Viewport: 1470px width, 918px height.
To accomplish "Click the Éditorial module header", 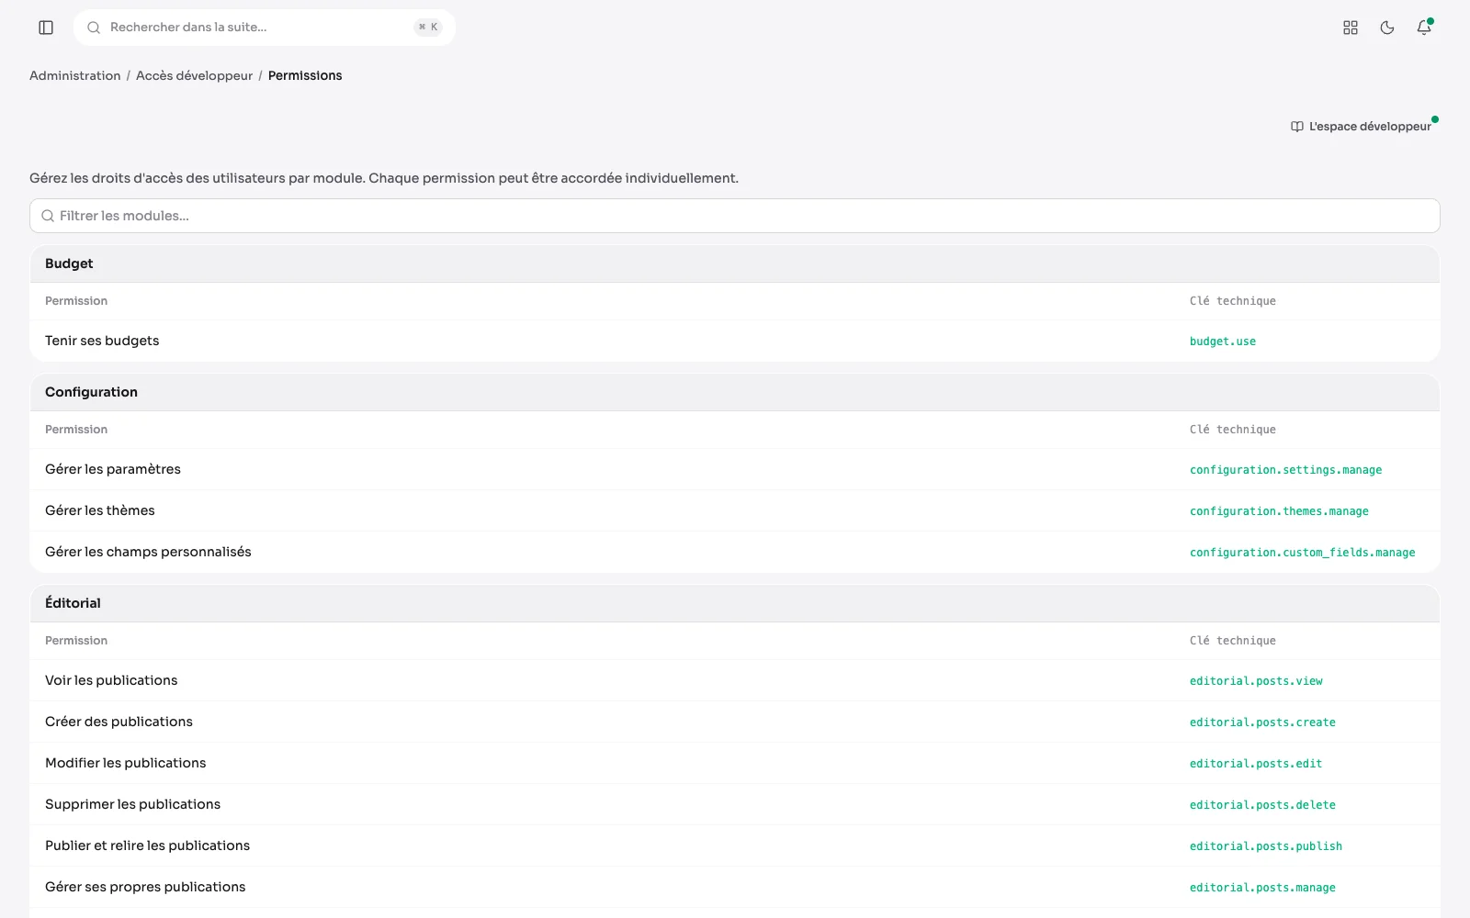I will (x=735, y=603).
